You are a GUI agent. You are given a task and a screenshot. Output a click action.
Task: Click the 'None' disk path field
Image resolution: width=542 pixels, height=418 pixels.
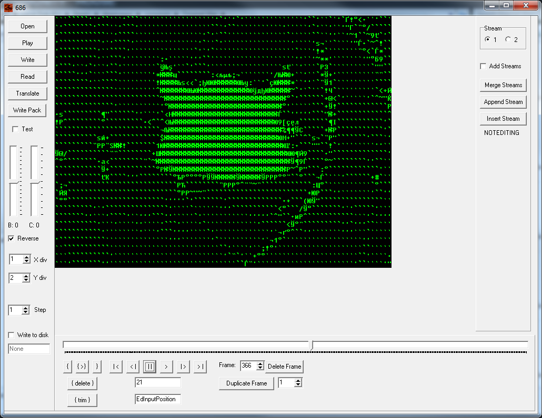(x=29, y=349)
